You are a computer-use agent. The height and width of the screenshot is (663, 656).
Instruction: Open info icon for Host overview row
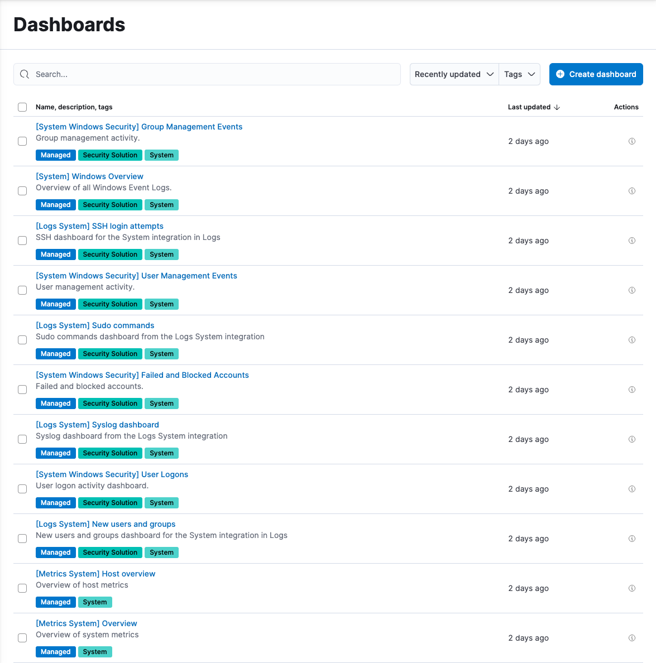[x=631, y=588]
